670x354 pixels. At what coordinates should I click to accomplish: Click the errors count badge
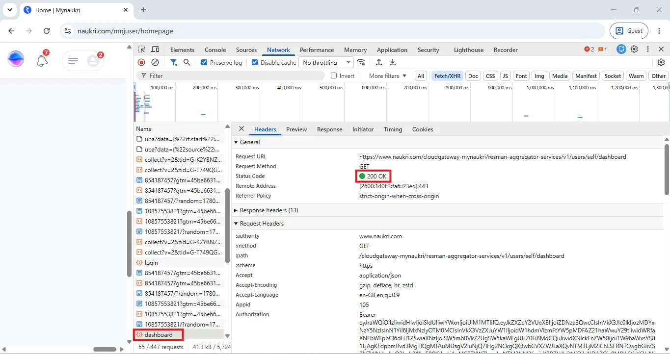pyautogui.click(x=589, y=50)
